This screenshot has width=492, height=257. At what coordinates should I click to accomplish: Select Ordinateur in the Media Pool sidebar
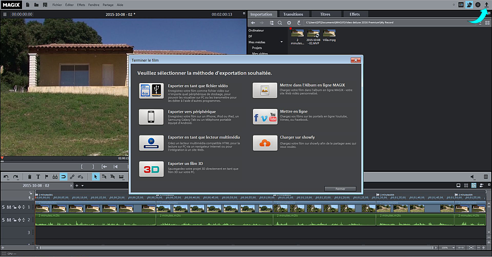click(x=256, y=30)
